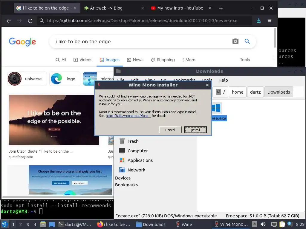Switch to the My new intro - YouTube tab
Image resolution: width=306 pixels, height=229 pixels.
point(180,8)
